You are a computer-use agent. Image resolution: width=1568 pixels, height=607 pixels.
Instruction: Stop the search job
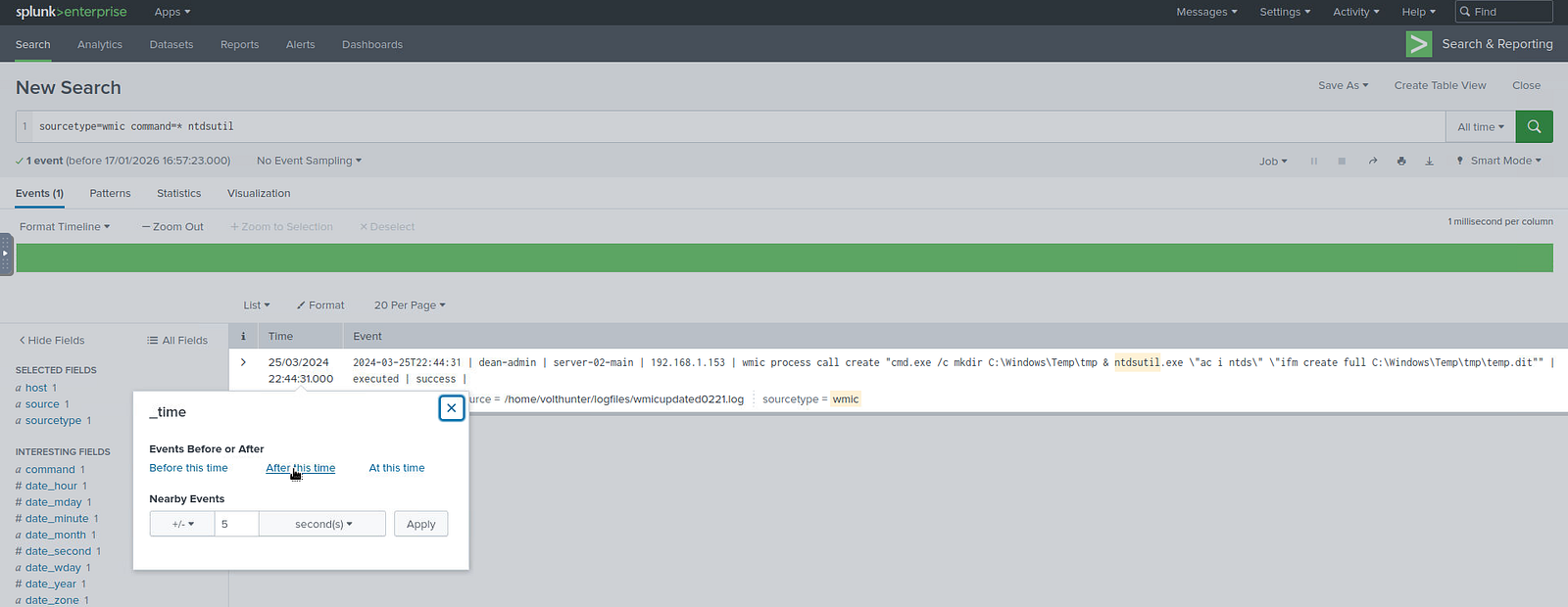tap(1342, 161)
